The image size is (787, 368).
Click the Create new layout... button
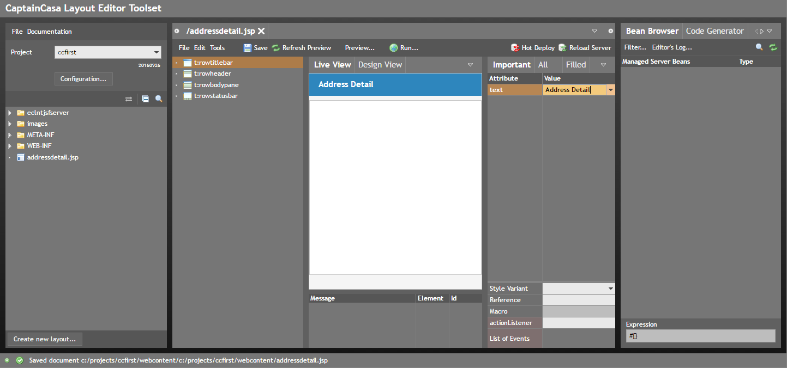(45, 339)
